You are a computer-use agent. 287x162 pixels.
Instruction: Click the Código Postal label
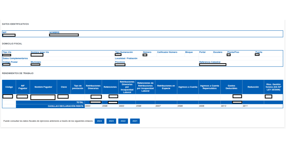[x=10, y=62]
